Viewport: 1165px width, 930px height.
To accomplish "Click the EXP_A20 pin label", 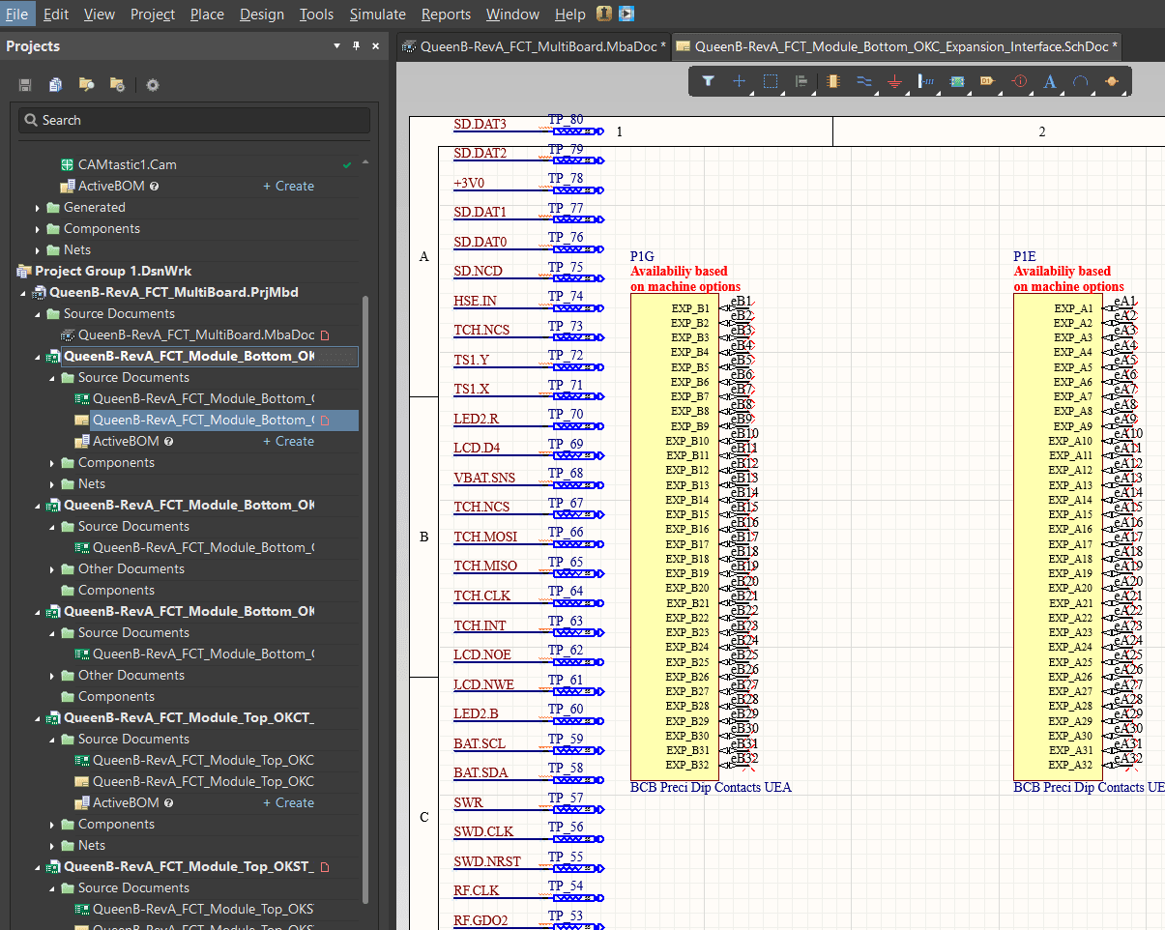I will pos(1070,588).
